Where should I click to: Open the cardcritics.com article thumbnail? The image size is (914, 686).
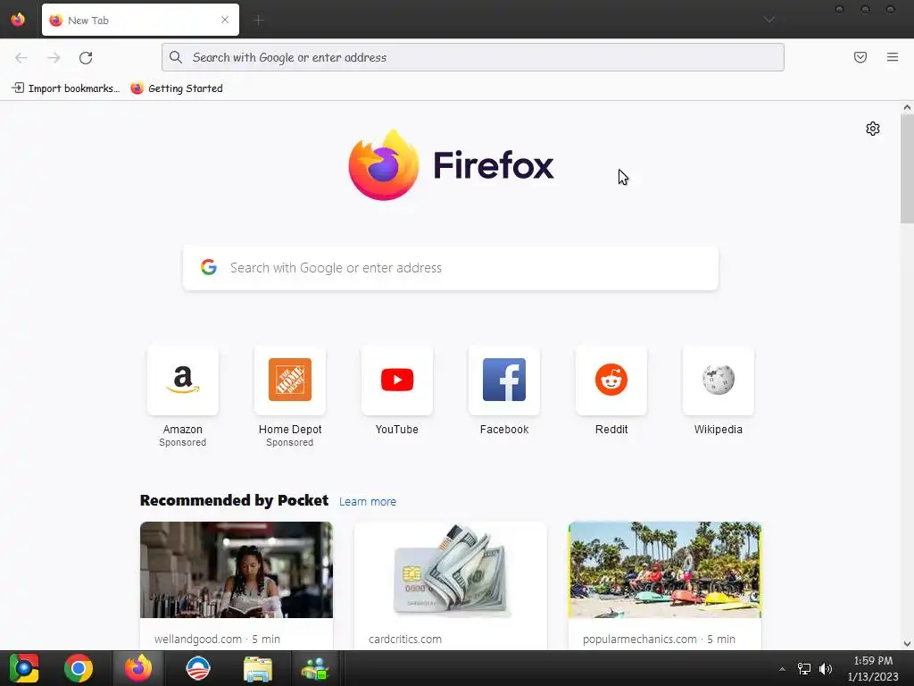click(x=451, y=570)
